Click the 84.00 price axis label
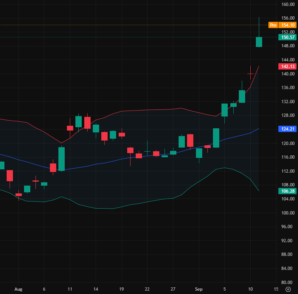 (287, 268)
